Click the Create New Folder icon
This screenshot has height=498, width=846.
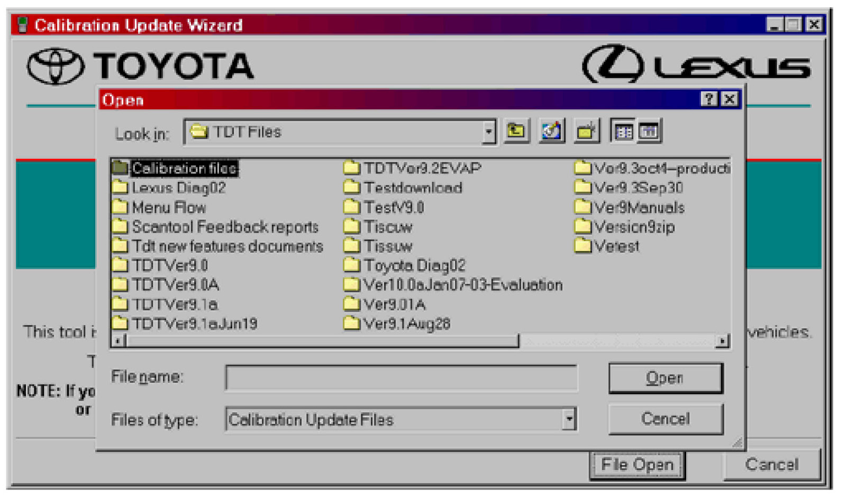[586, 131]
